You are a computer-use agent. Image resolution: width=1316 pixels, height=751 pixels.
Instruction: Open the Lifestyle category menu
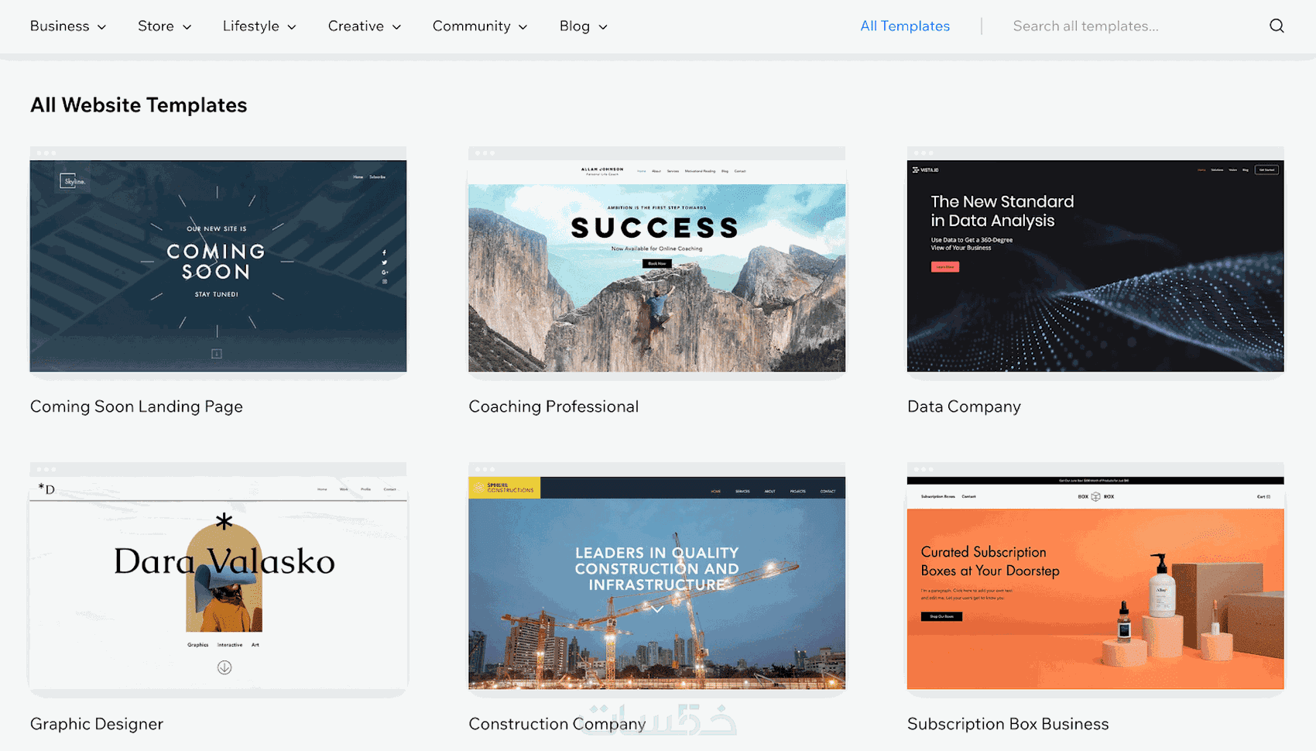point(251,26)
